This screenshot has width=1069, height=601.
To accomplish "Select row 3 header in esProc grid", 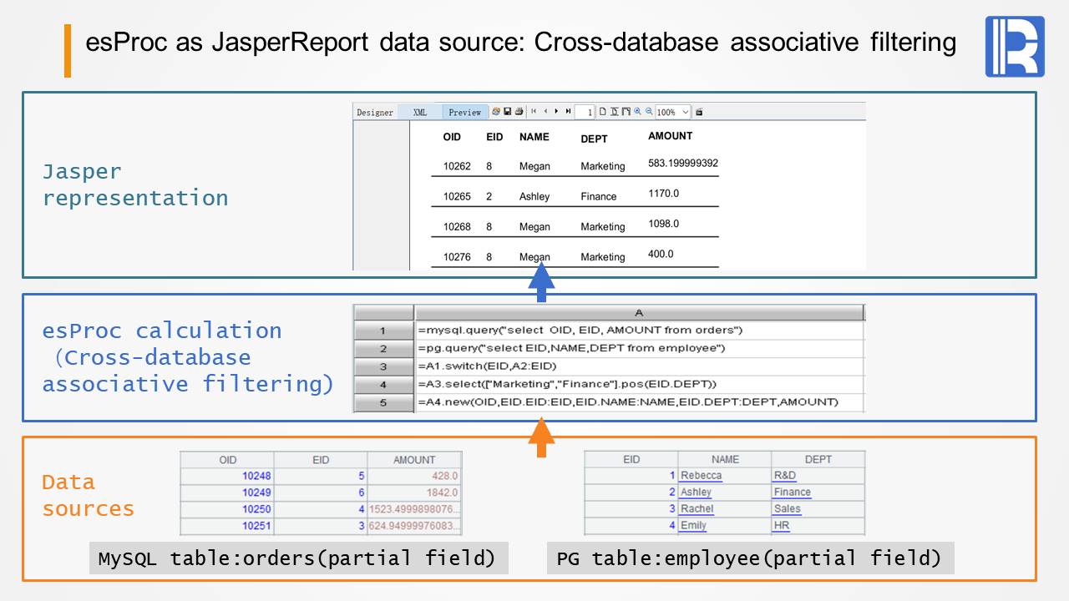I will point(383,366).
